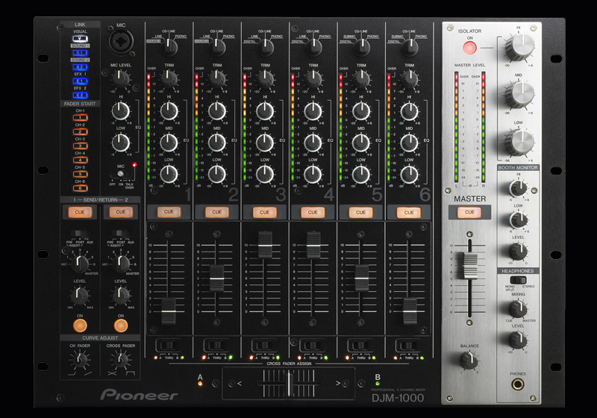Click the MIC LOW EQ knob
The image size is (597, 418).
tap(121, 143)
